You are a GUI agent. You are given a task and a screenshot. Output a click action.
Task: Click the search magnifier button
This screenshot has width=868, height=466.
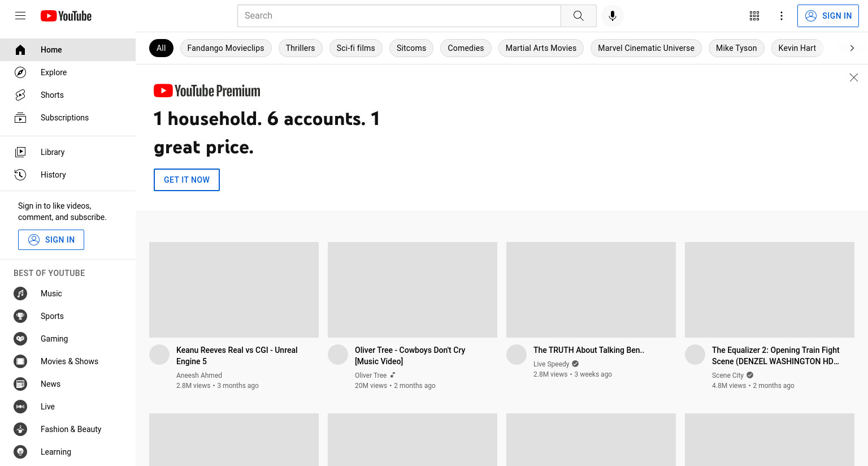(578, 16)
